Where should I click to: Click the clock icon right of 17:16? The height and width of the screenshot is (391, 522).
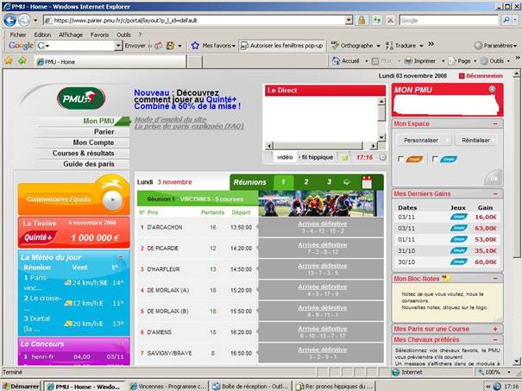pyautogui.click(x=383, y=158)
